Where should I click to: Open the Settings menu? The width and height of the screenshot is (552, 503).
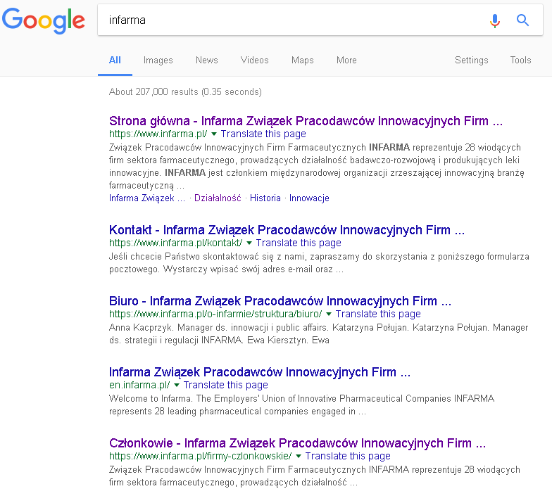point(471,61)
